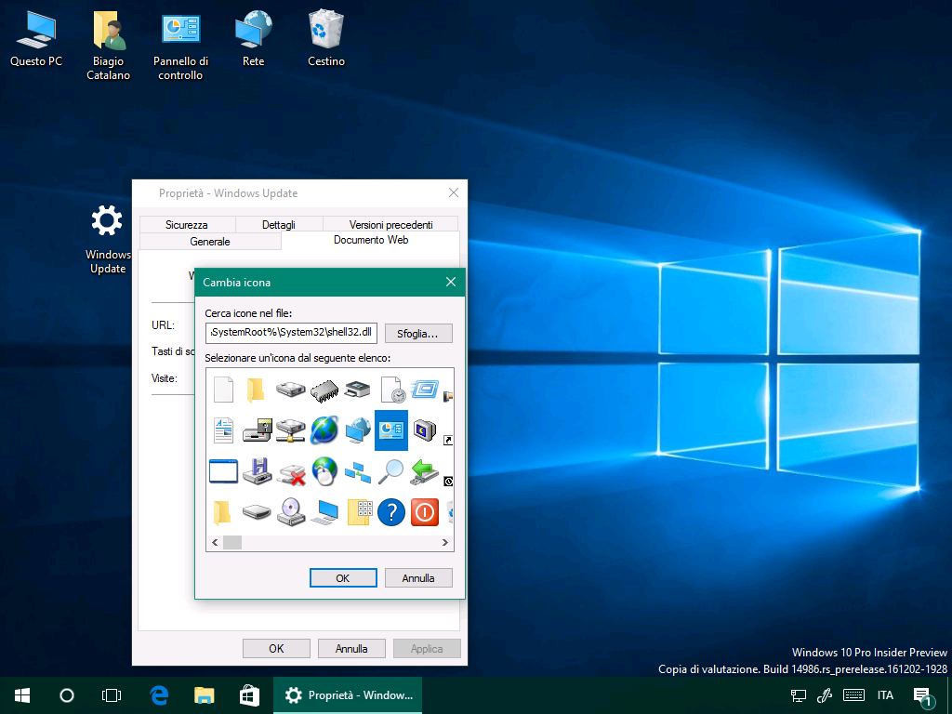Pick the monitor with moon screensaver icon
Screen dimensions: 952x714
[x=425, y=430]
